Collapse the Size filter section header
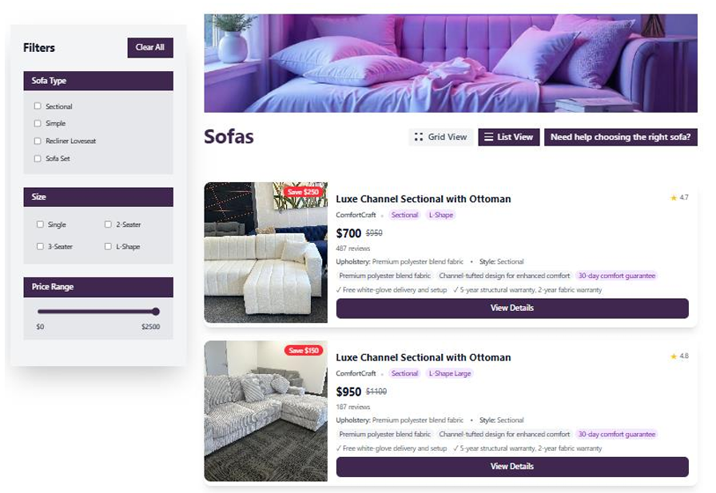Viewport: 716px width, 493px height. pyautogui.click(x=98, y=197)
